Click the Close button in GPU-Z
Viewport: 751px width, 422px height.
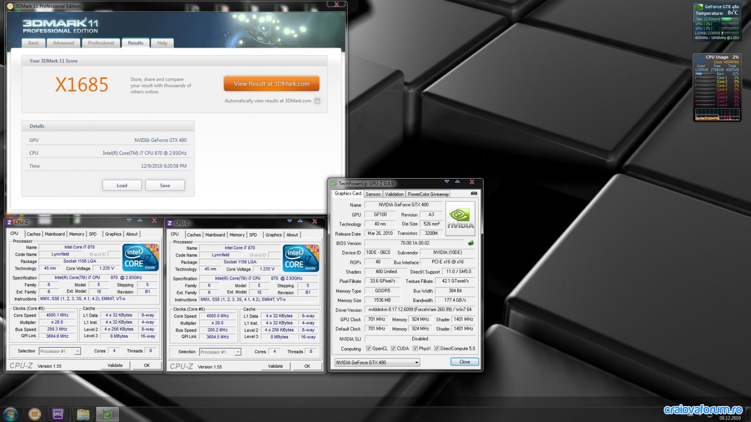(x=464, y=362)
